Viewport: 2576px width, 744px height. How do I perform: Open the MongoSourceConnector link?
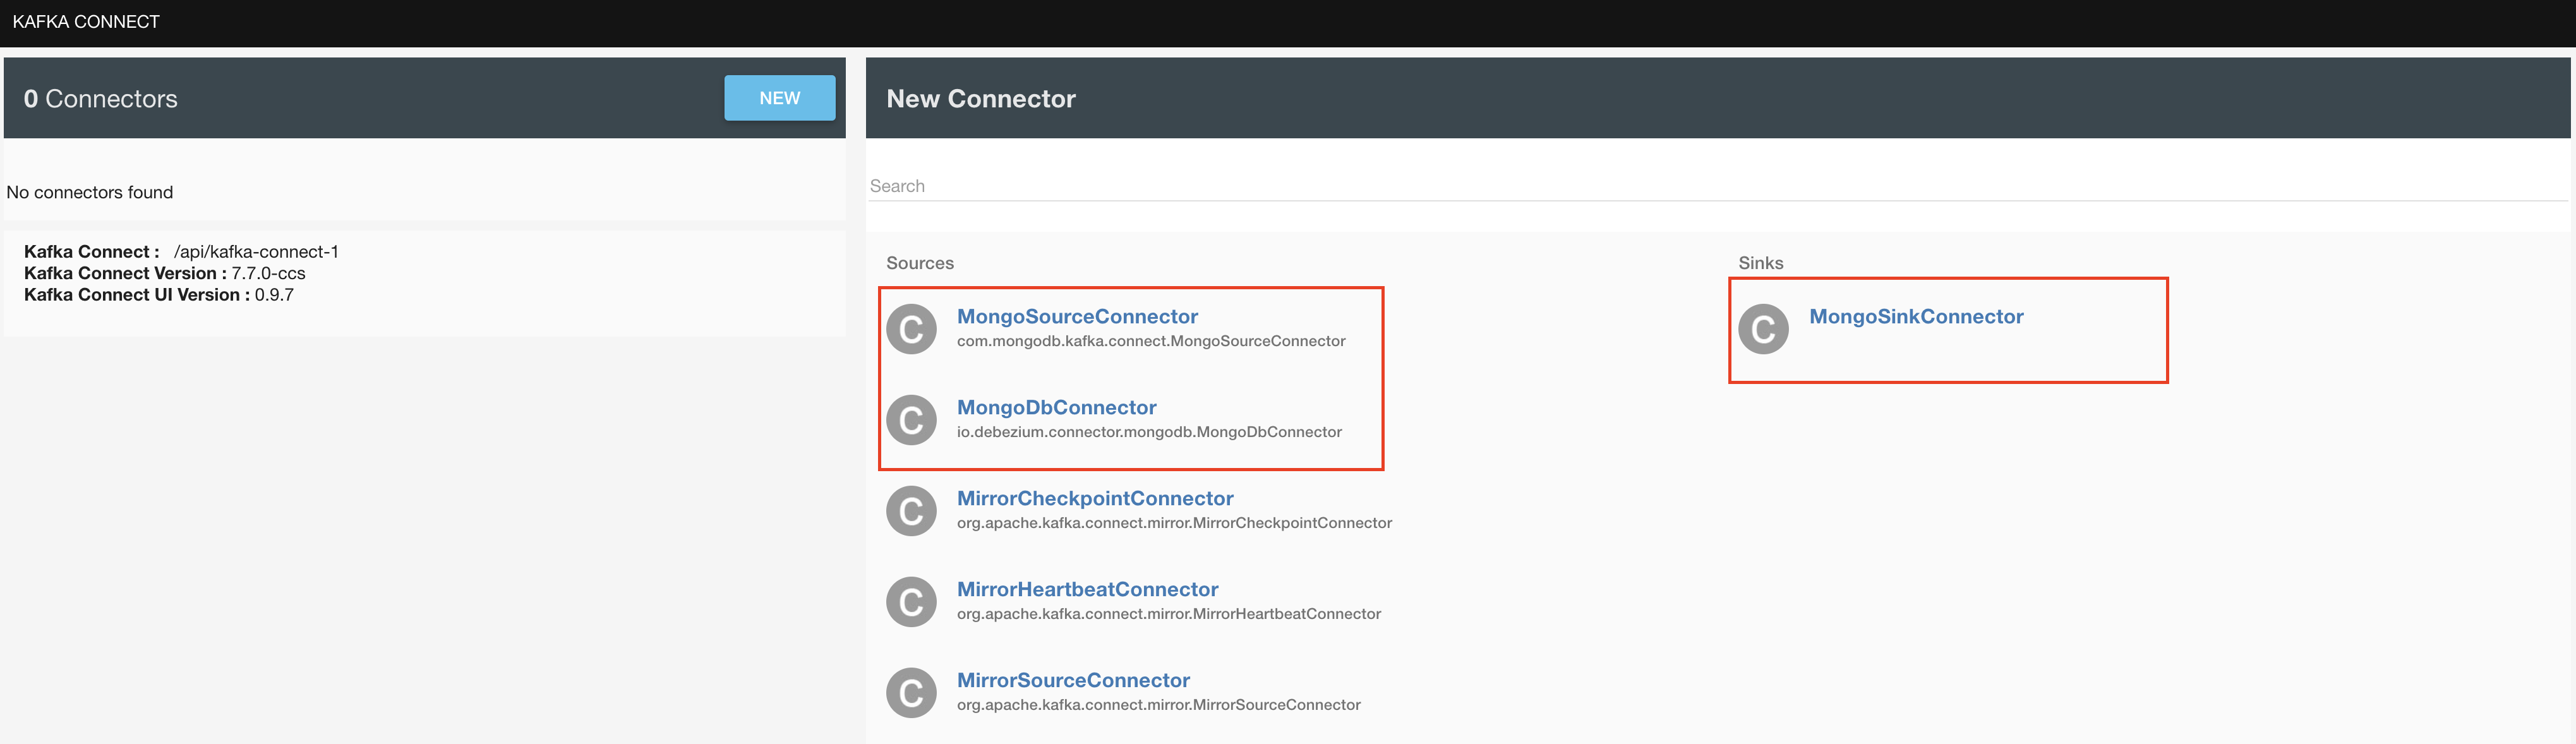point(1077,316)
